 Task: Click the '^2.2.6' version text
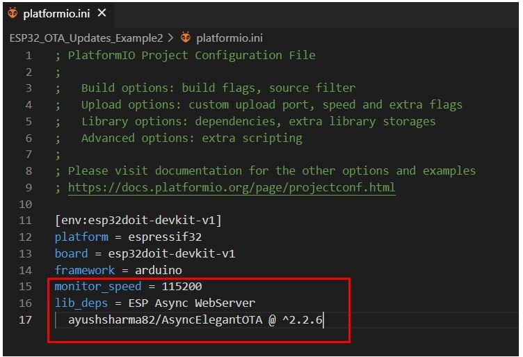303,319
